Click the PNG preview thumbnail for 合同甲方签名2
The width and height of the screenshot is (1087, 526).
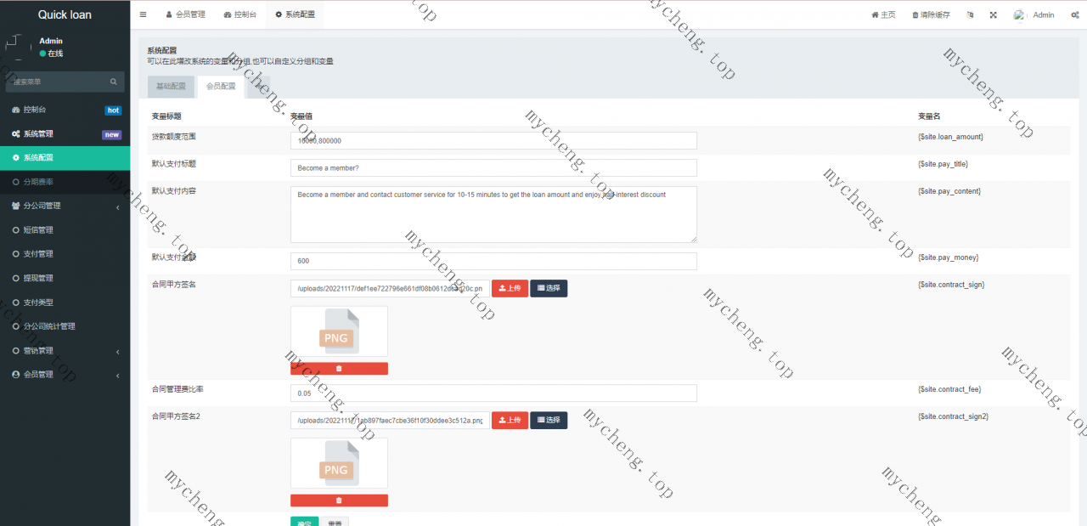pyautogui.click(x=339, y=463)
